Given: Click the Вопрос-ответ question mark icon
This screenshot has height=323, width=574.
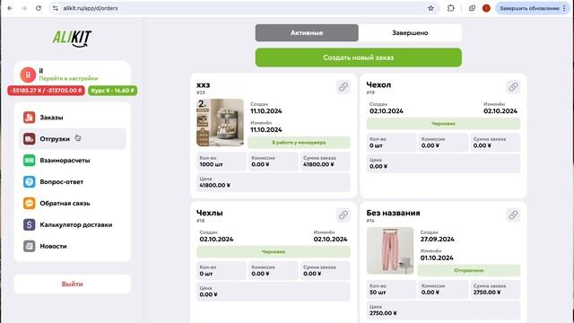Looking at the screenshot, I should 30,181.
